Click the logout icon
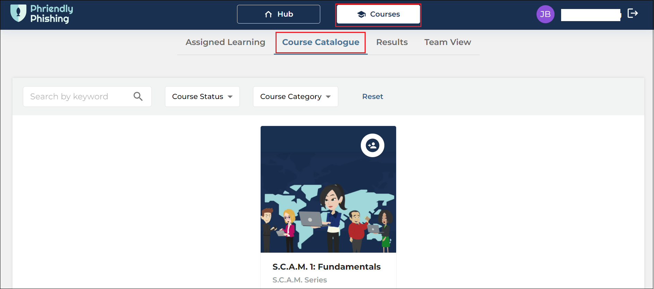 (633, 13)
